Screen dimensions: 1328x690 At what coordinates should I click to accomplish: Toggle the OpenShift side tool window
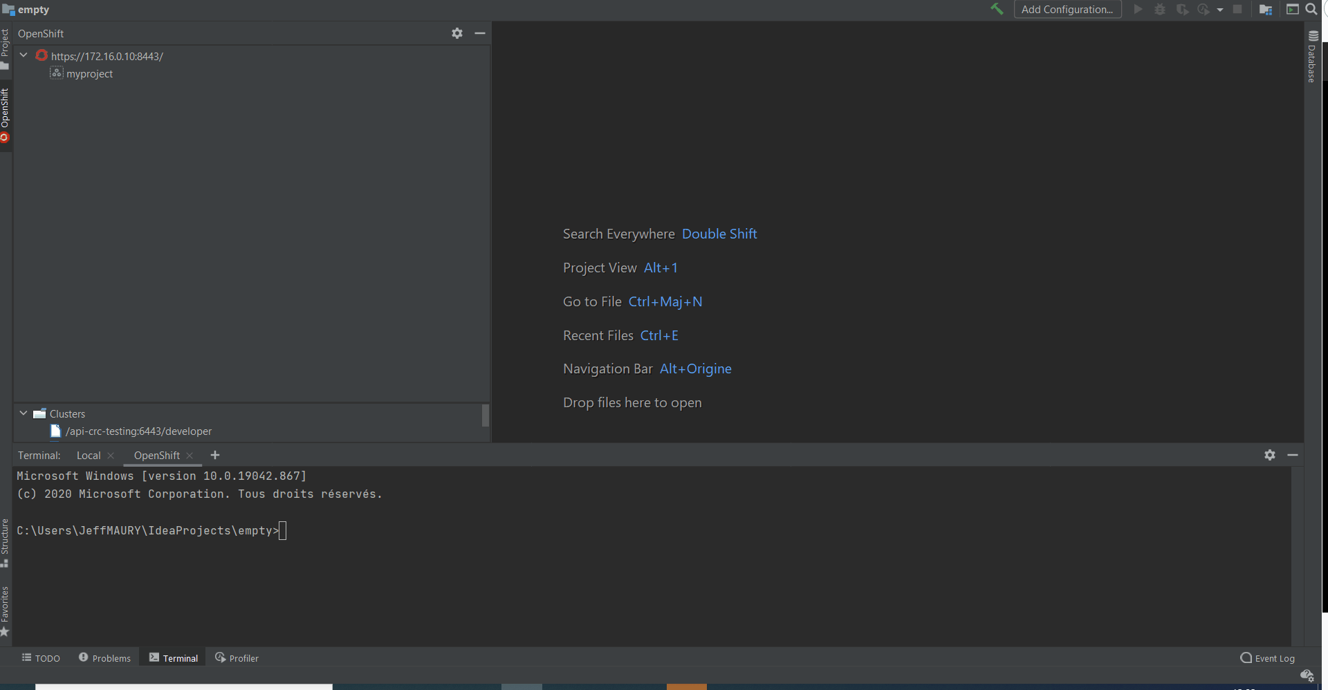pos(5,115)
